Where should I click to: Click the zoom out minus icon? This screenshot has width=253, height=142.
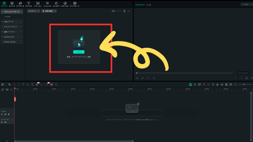click(x=235, y=85)
